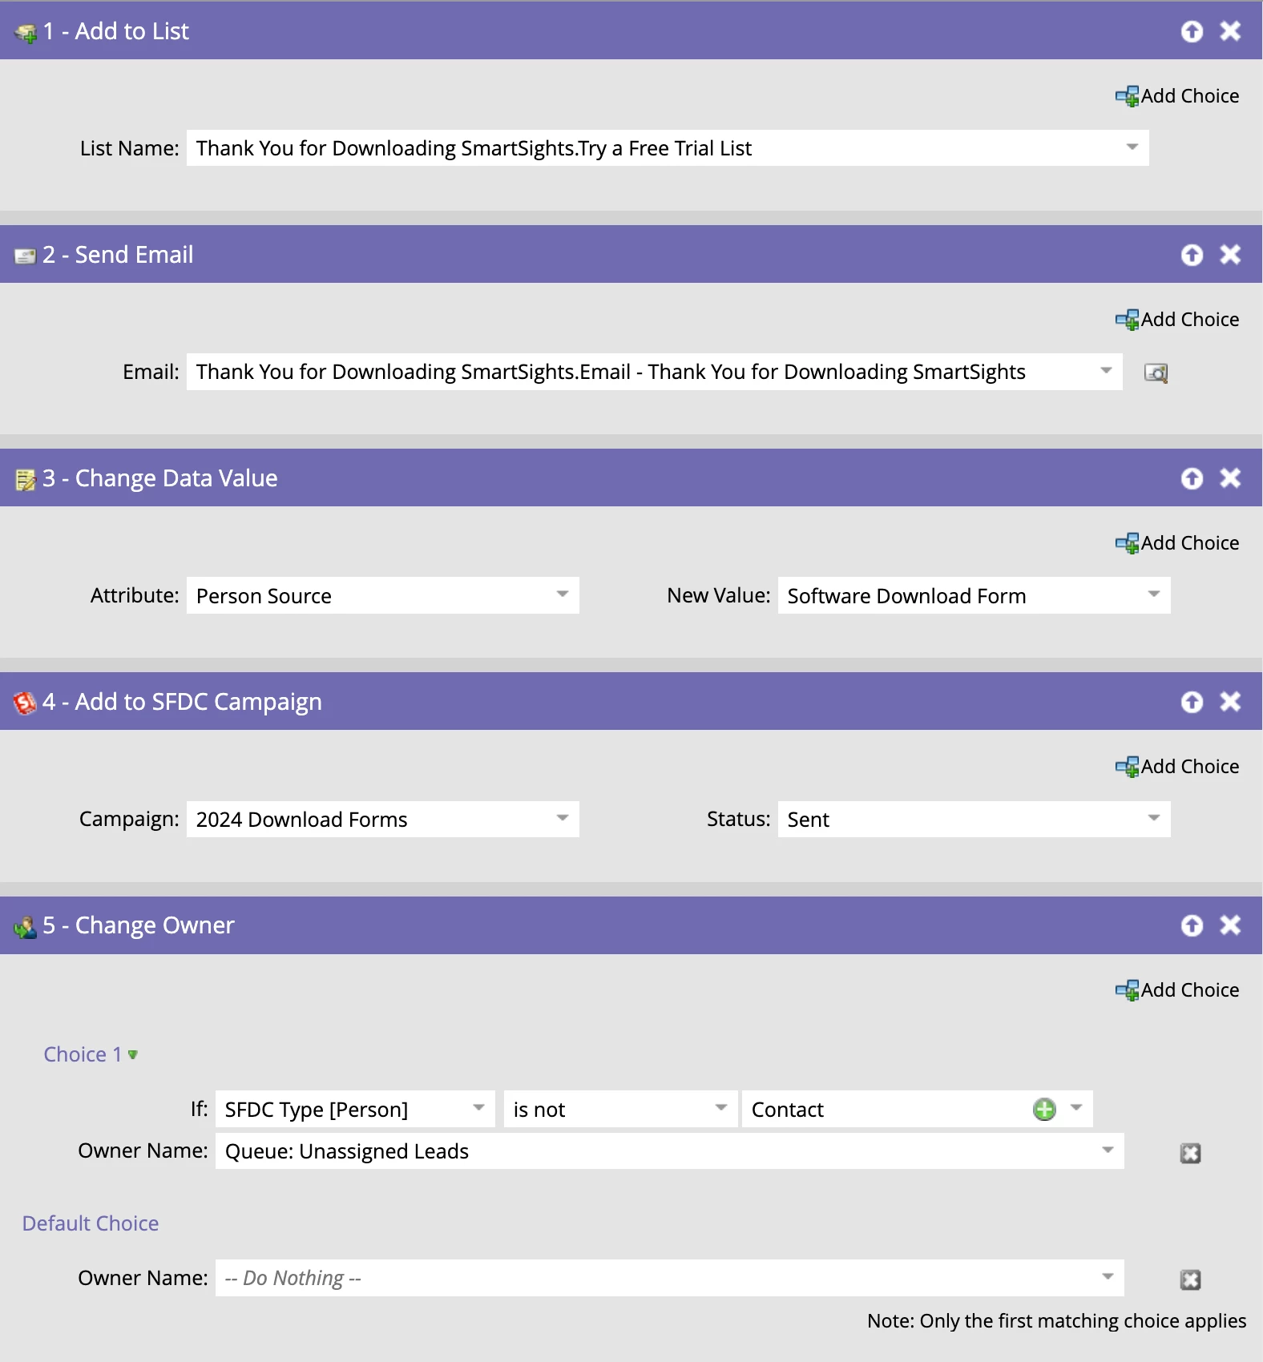
Task: Click the List Name input field text
Action: pos(474,148)
